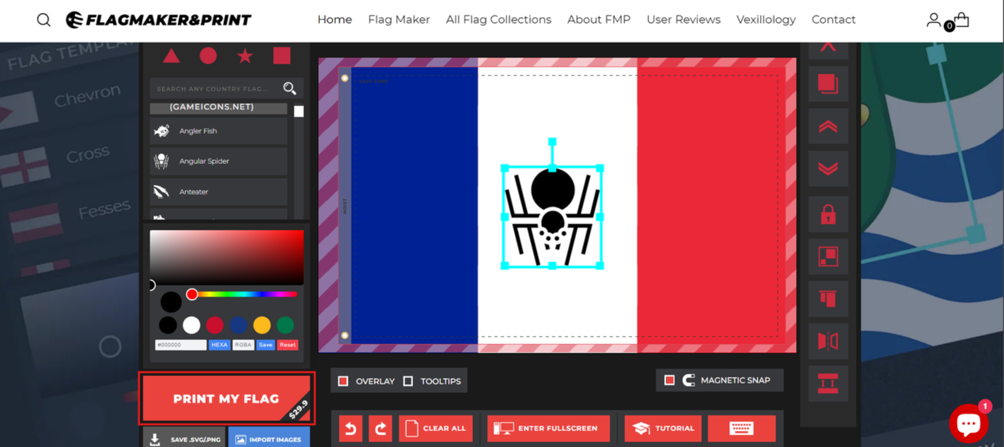Screen dimensions: 1004x447
Task: Open the site search
Action: [43, 19]
